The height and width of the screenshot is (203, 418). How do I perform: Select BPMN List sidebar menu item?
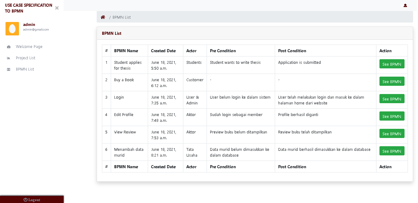click(x=25, y=69)
